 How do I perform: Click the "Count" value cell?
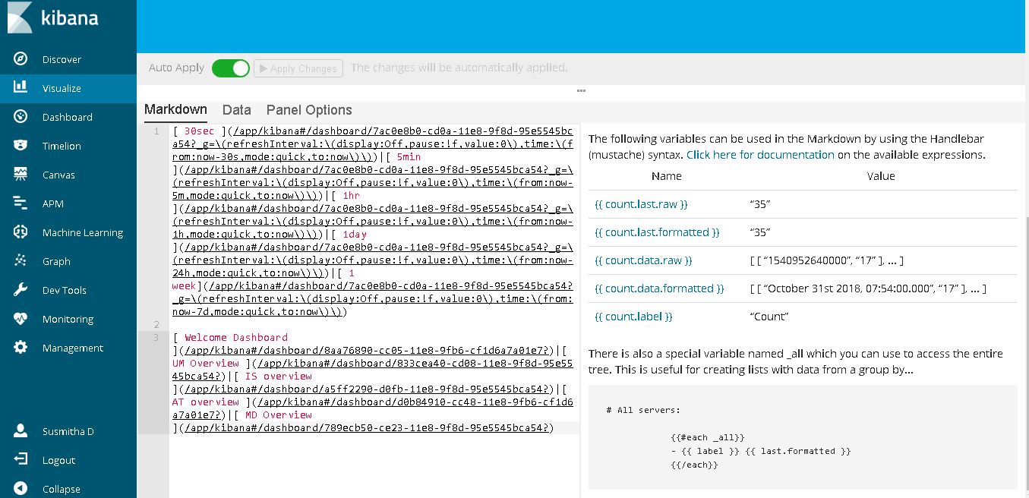(769, 317)
